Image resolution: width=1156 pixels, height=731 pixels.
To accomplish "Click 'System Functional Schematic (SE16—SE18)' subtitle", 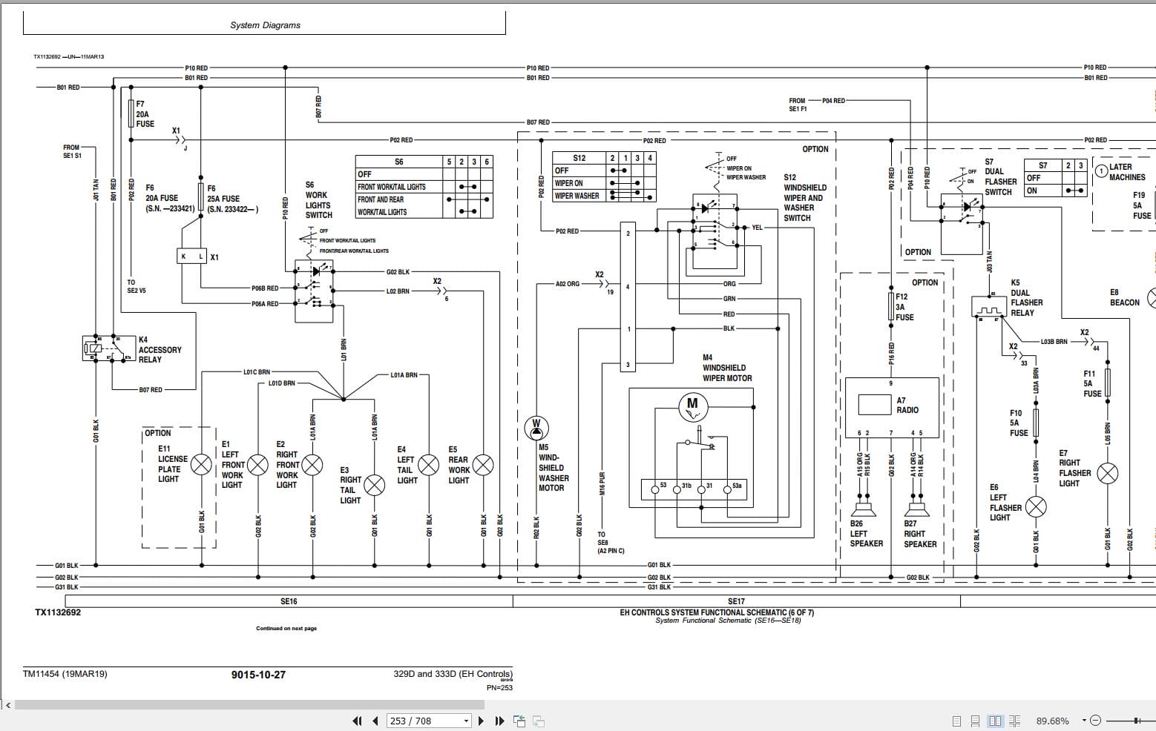I will 728,621.
